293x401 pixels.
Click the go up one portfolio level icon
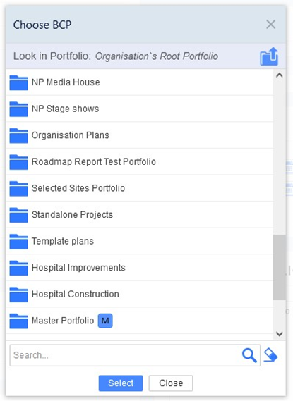[269, 56]
